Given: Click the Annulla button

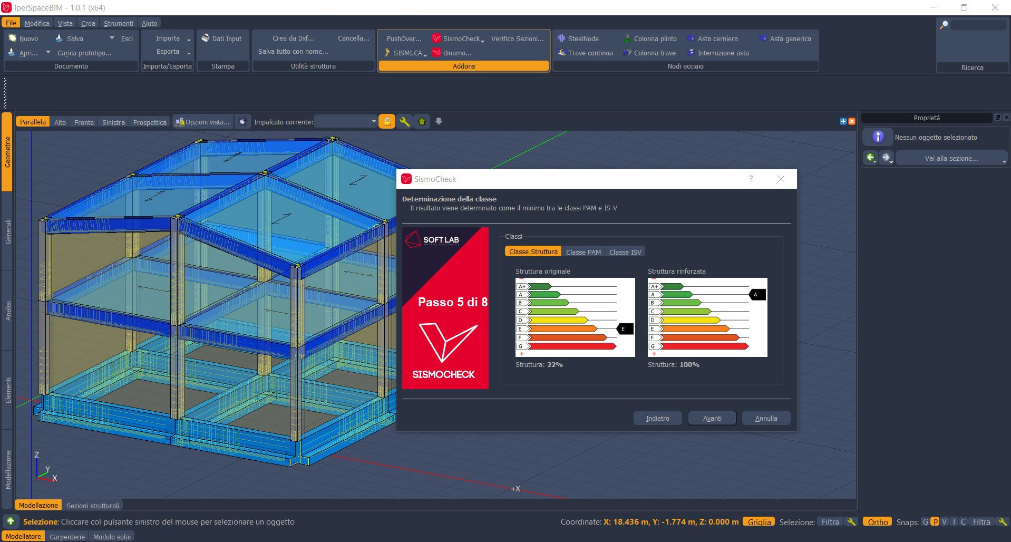Looking at the screenshot, I should coord(766,418).
